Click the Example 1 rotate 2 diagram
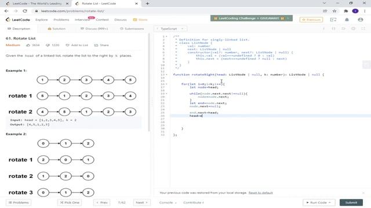The height and width of the screenshot is (208, 371). 72,112
